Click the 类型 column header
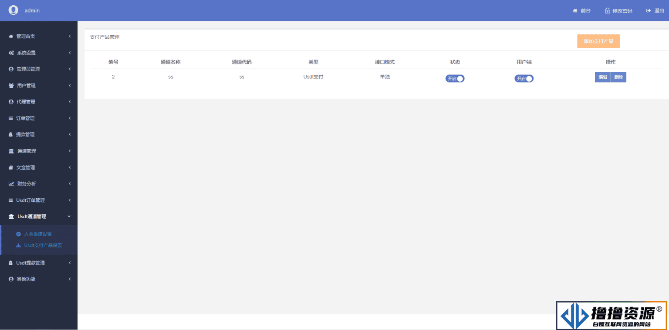This screenshot has height=330, width=669. pos(314,62)
